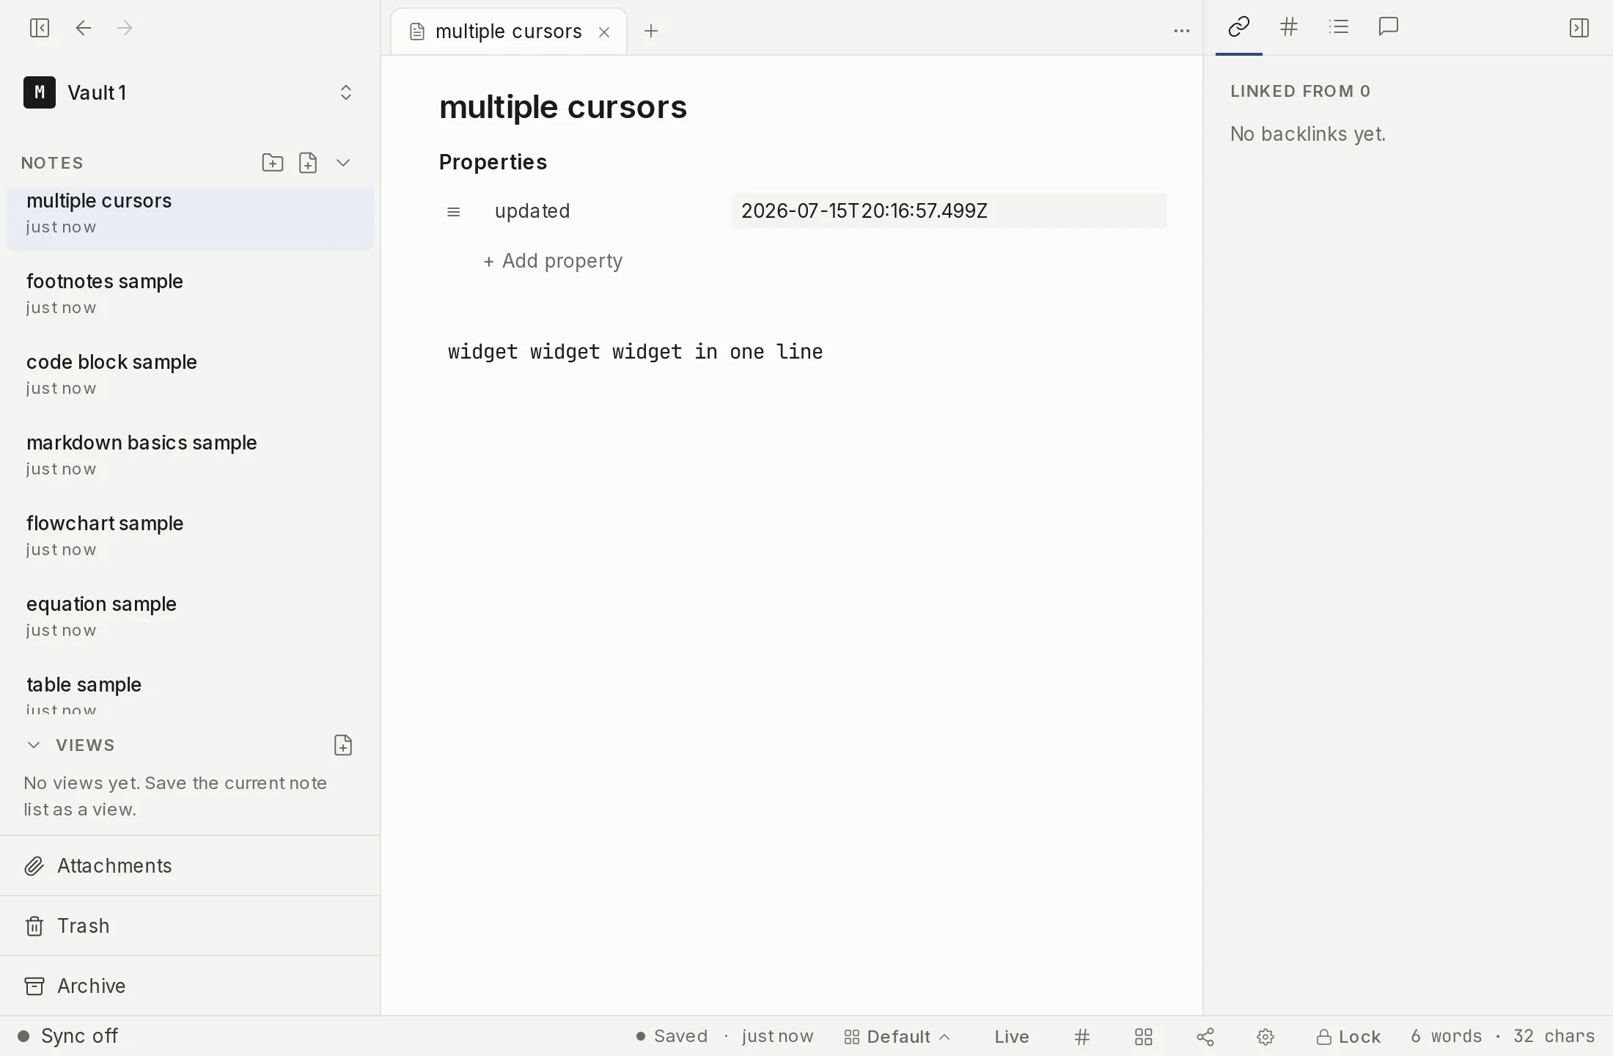Create a new folder in Notes
This screenshot has width=1613, height=1056.
[272, 163]
